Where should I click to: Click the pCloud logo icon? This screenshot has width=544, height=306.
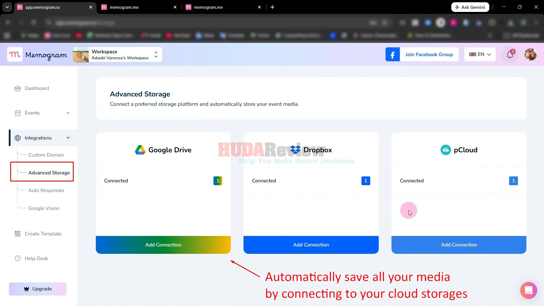coord(446,150)
